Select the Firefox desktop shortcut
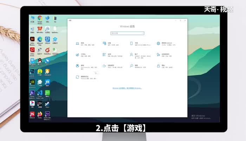Viewport: 246px width, 141px height. coord(40,115)
